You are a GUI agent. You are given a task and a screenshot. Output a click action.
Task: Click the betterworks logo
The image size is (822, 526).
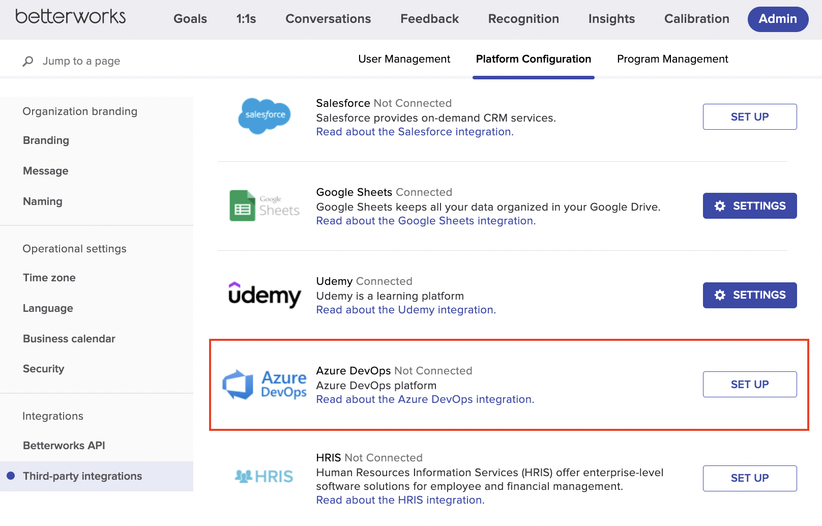coord(71,17)
